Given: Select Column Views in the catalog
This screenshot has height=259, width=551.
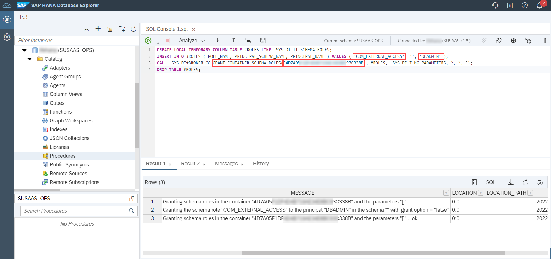Looking at the screenshot, I should click(66, 94).
